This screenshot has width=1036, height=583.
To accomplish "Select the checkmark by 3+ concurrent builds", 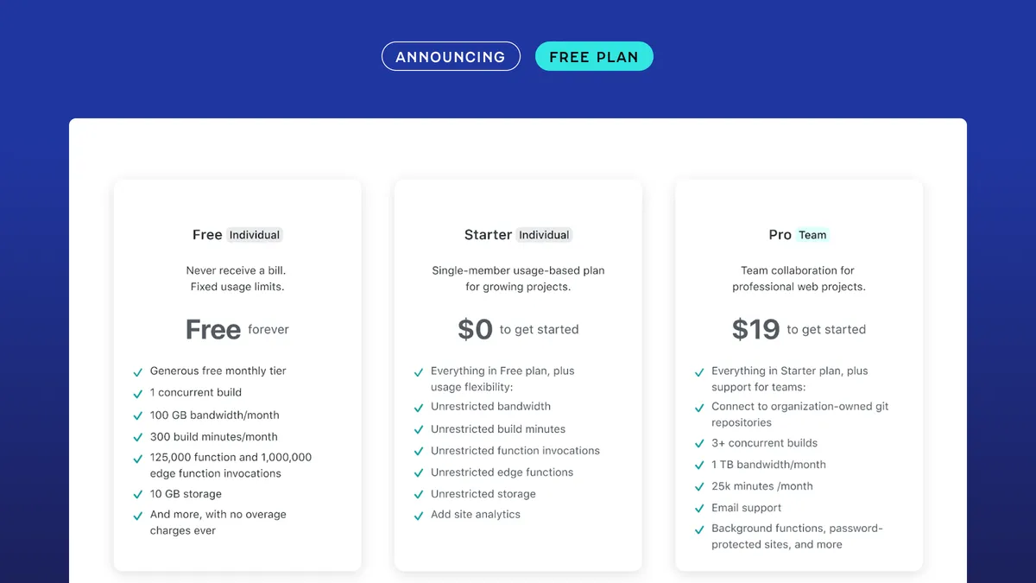I will (698, 443).
